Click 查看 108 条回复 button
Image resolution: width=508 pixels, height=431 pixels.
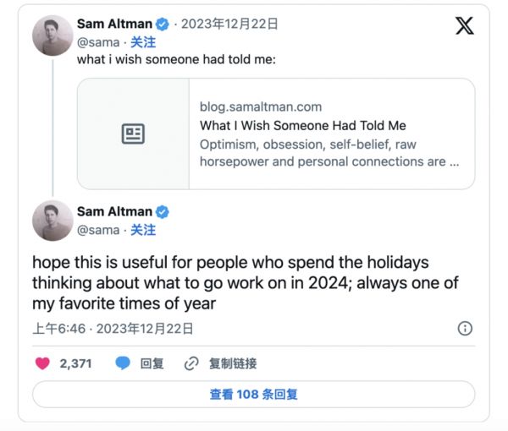(253, 395)
